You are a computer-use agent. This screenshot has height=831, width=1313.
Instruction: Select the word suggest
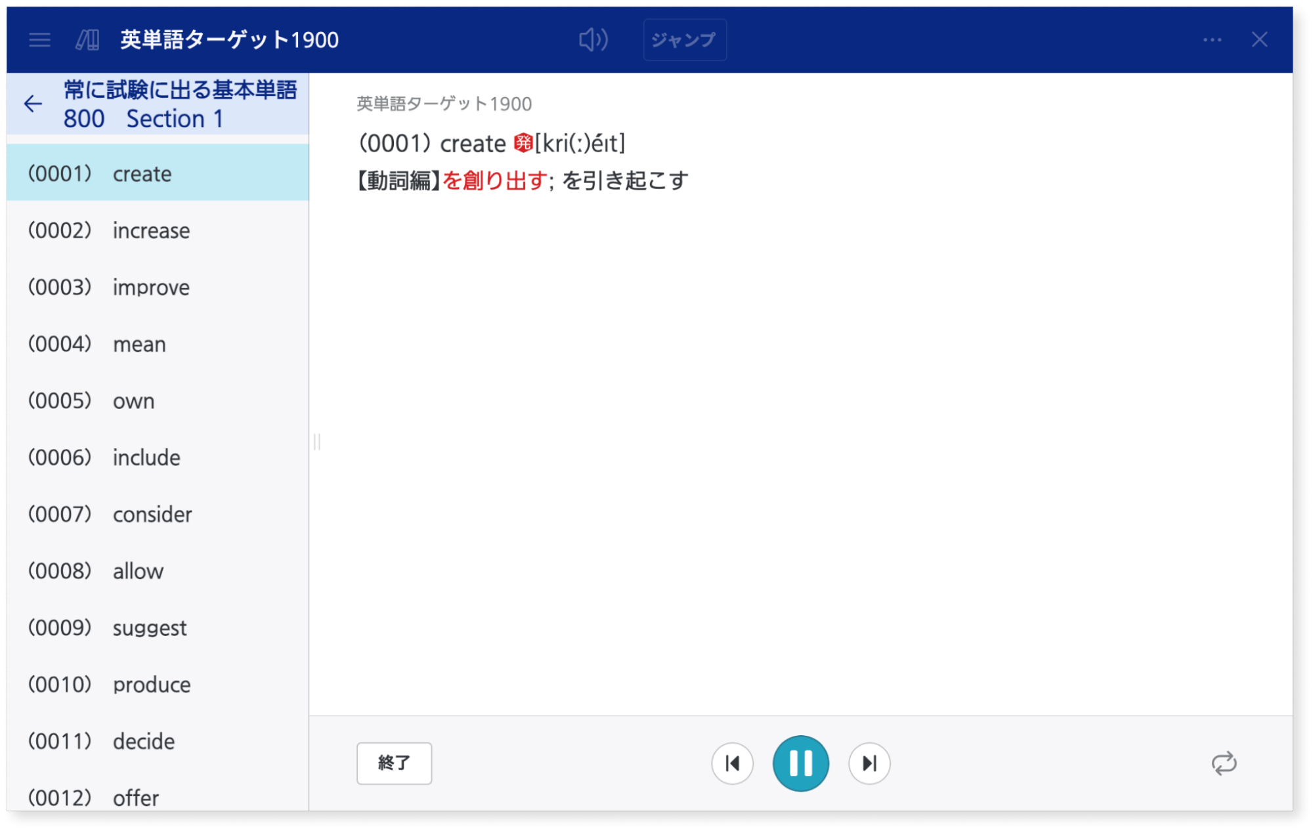[x=148, y=628]
